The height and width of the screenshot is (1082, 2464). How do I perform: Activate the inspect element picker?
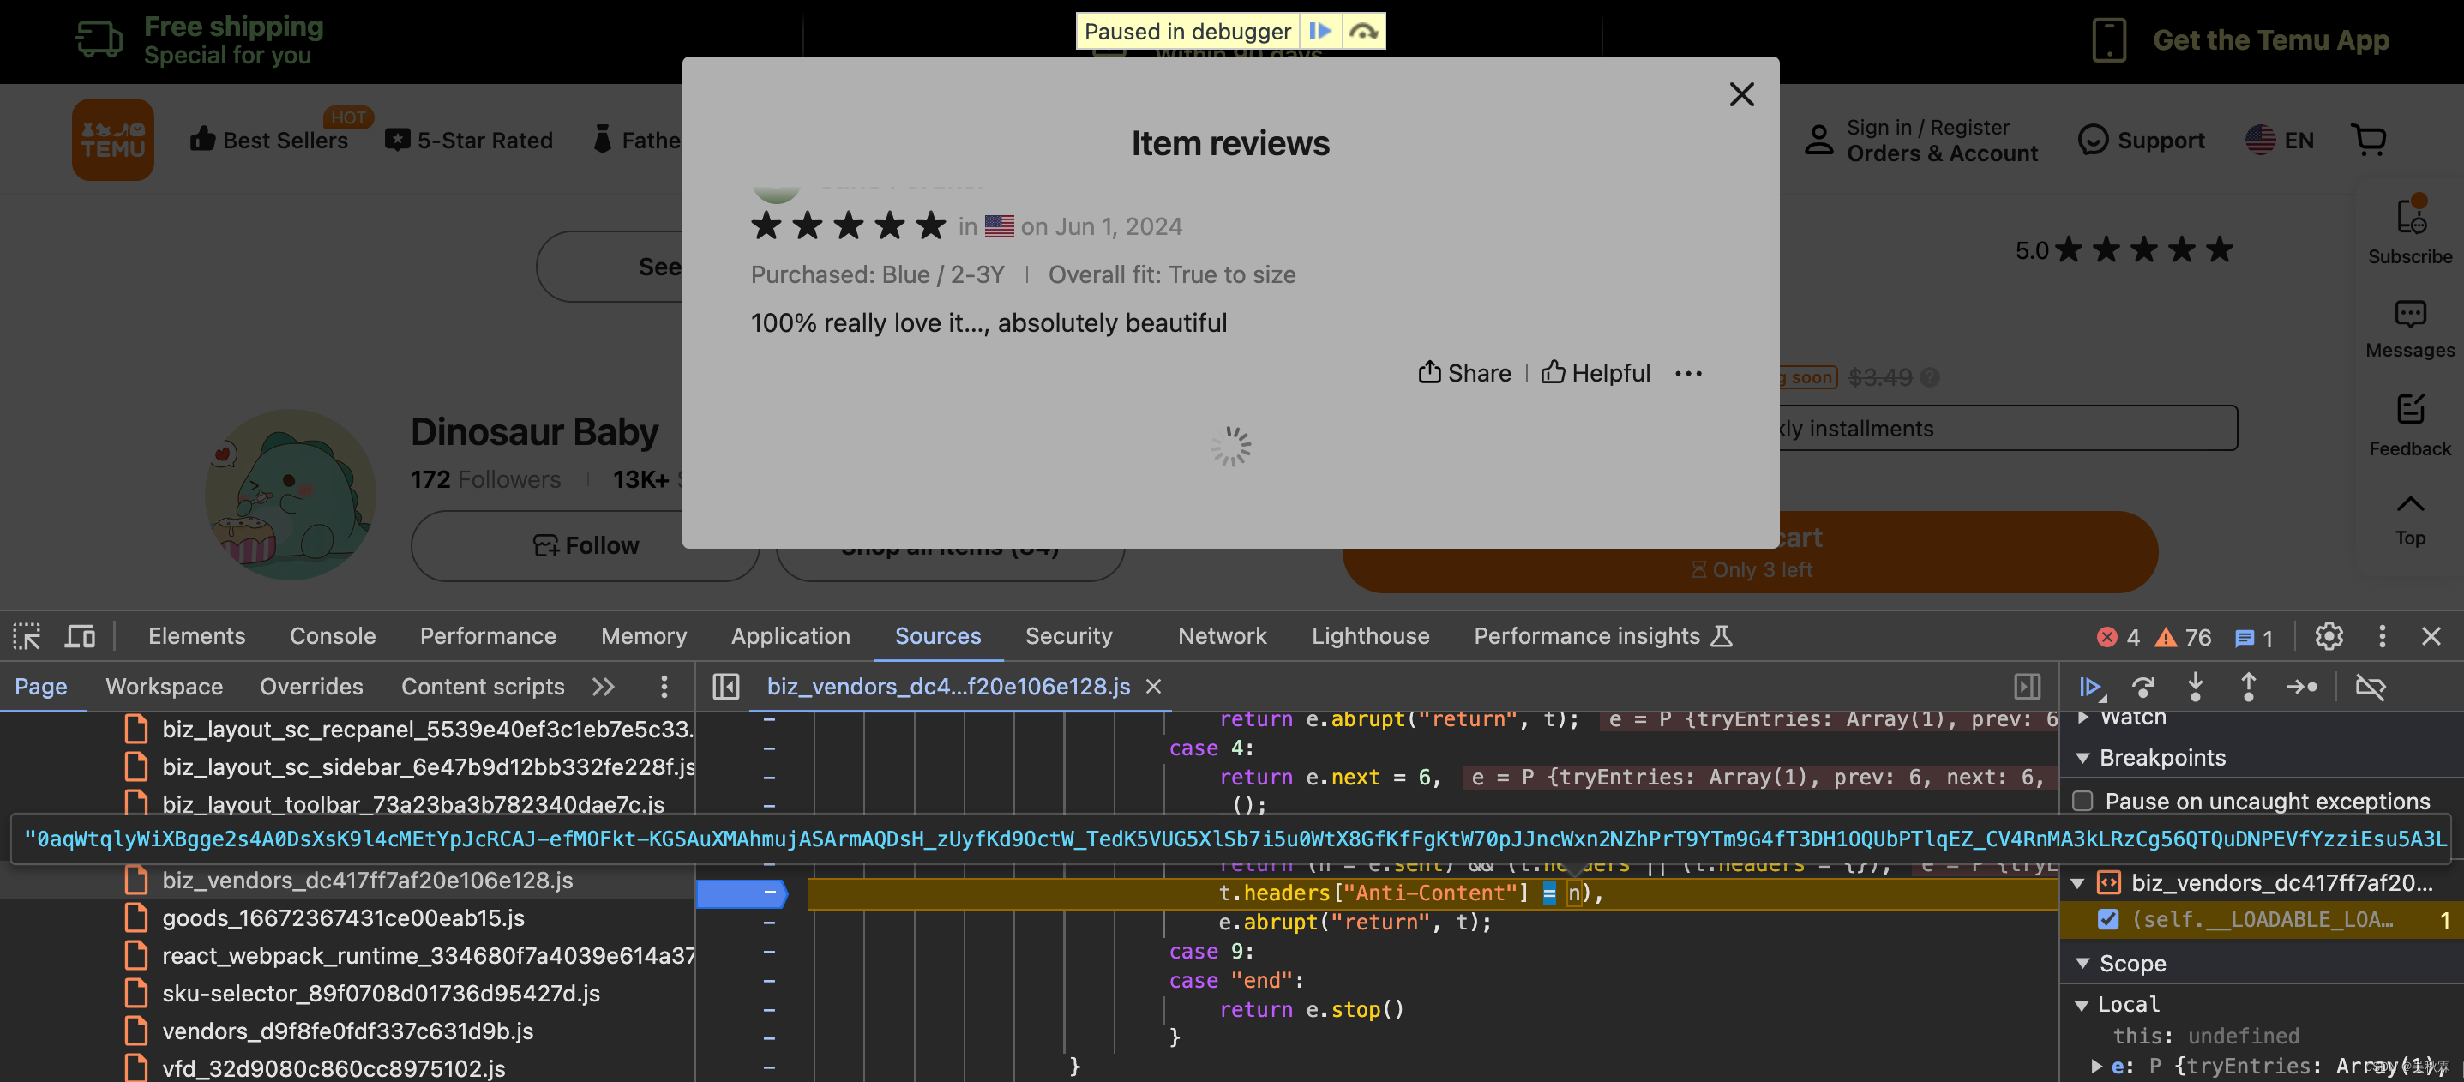(27, 636)
